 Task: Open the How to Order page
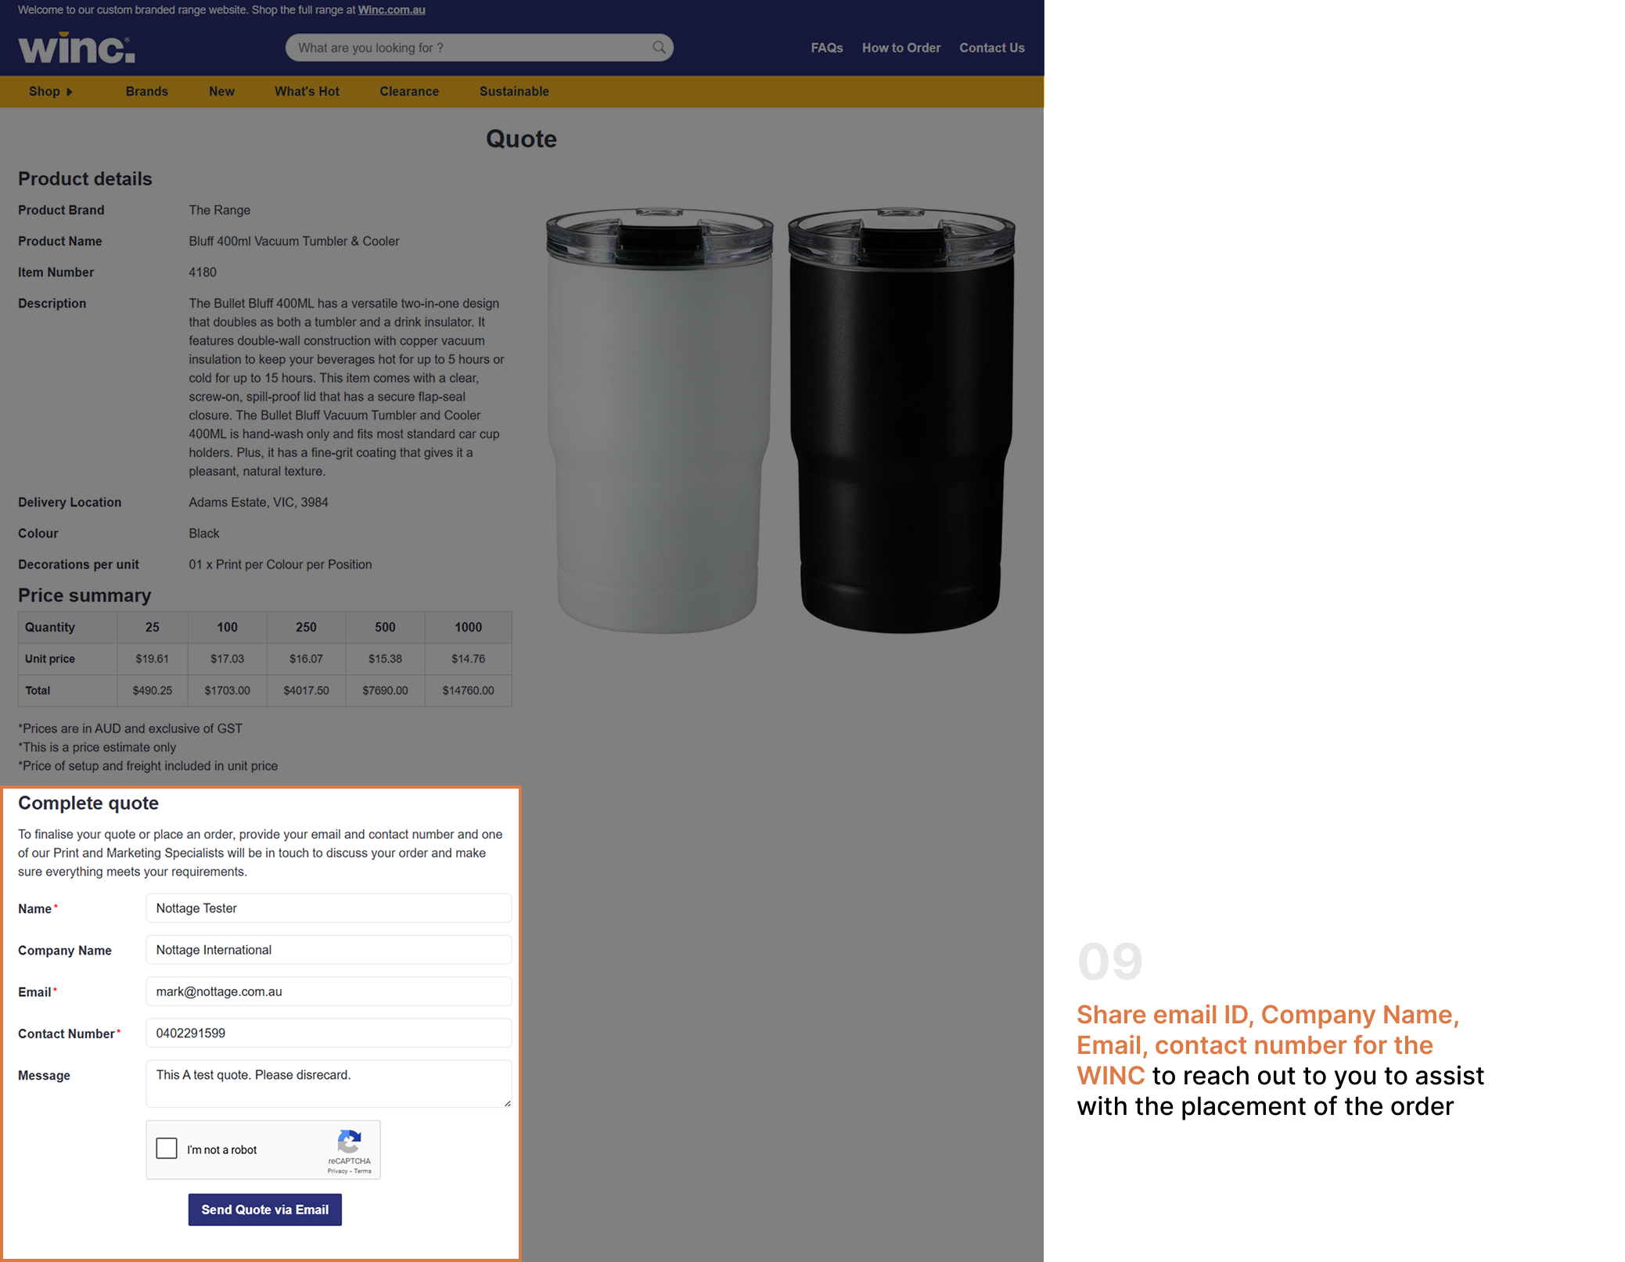[901, 48]
